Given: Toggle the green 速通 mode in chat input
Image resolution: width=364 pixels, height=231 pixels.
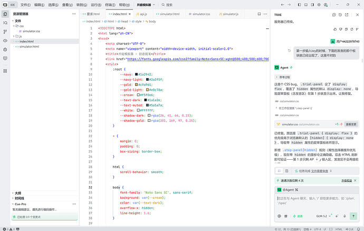Looking at the screenshot, I should pyautogui.click(x=298, y=216).
